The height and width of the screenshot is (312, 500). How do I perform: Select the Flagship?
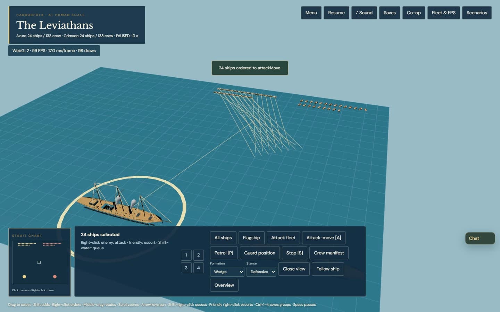coord(251,238)
